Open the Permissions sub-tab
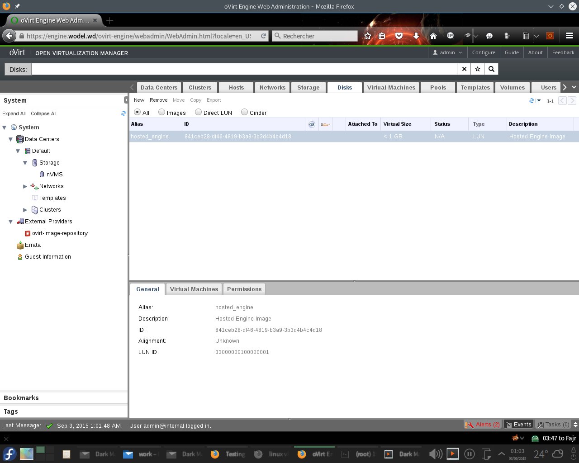This screenshot has height=463, width=579. click(244, 289)
